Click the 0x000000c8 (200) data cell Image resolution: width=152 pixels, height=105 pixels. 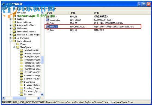click(103, 20)
